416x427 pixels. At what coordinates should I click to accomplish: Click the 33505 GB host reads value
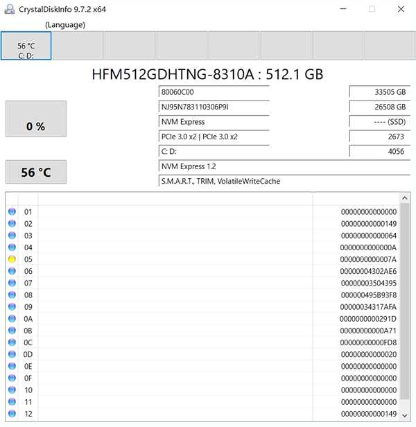(380, 92)
